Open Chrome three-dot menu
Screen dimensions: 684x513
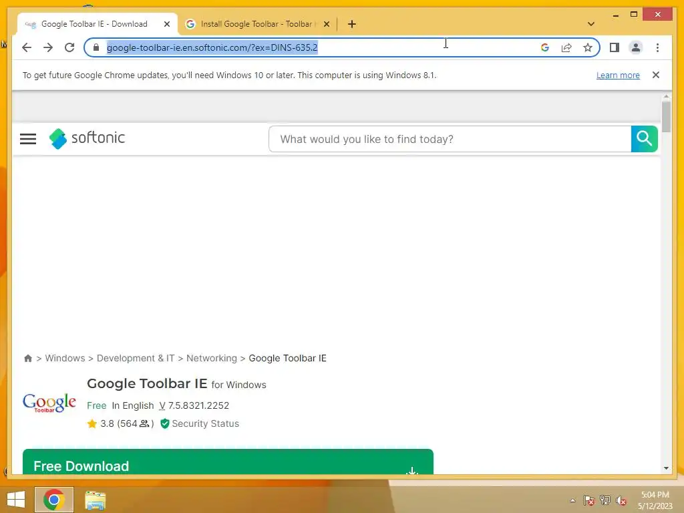tap(657, 47)
